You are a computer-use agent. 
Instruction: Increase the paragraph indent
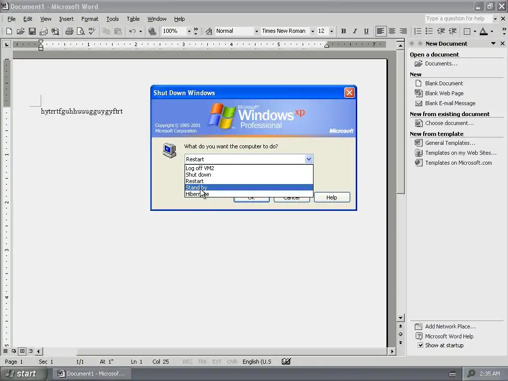(452, 31)
